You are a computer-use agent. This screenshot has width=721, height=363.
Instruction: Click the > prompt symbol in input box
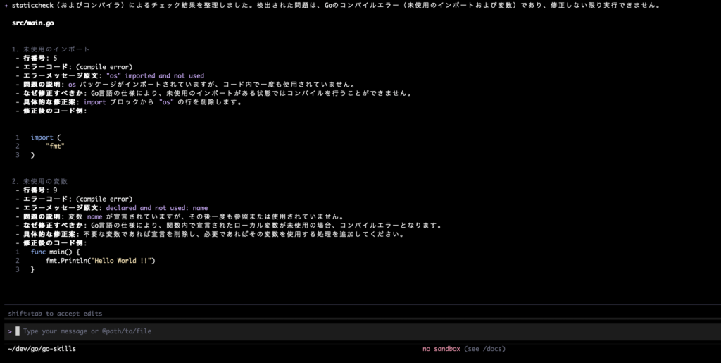9,331
